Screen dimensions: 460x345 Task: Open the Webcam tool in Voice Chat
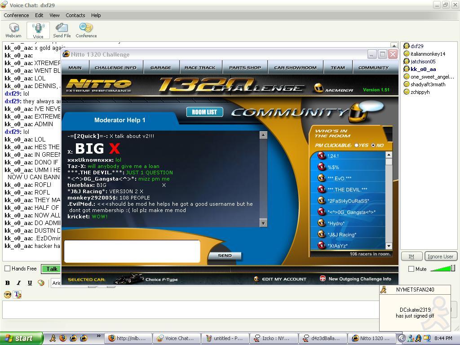coord(13,30)
